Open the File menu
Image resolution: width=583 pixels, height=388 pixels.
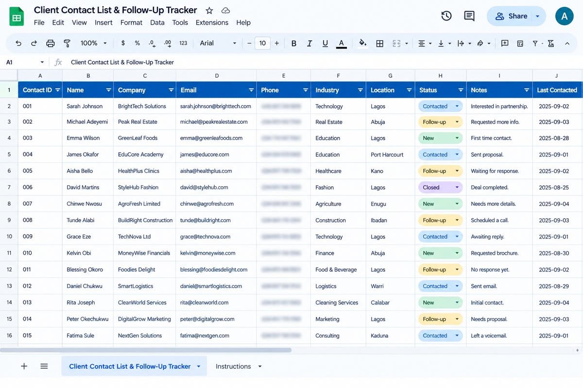39,22
